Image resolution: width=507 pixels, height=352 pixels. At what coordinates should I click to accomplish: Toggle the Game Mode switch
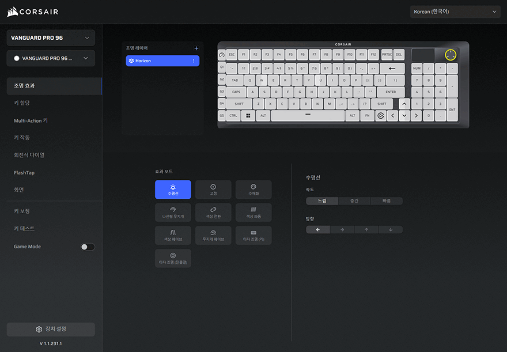88,247
